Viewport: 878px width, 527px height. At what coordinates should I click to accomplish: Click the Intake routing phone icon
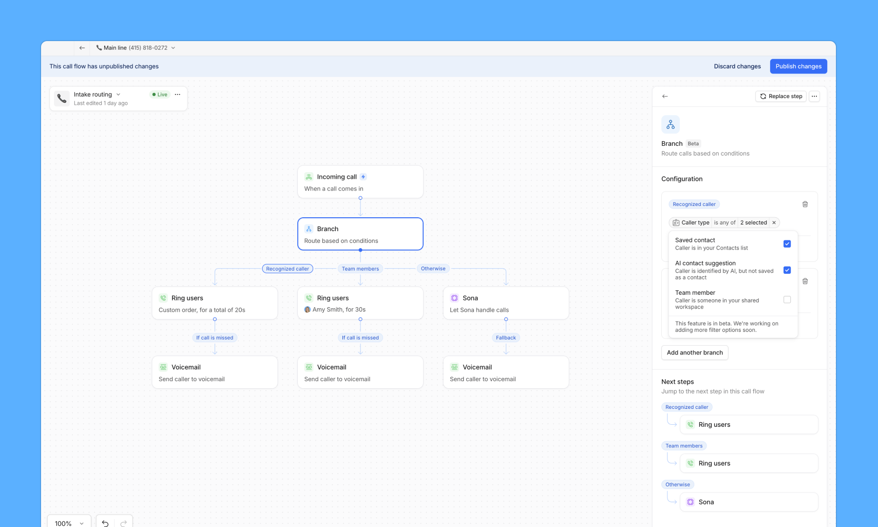tap(62, 99)
